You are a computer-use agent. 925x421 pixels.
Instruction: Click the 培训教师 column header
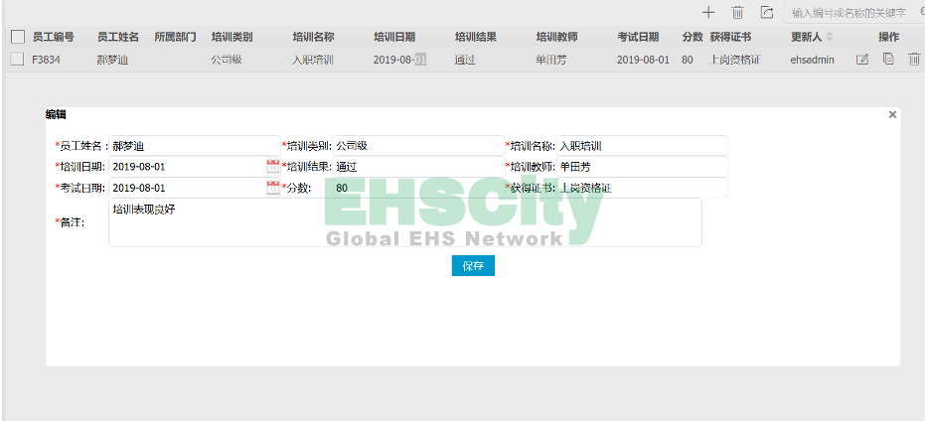coord(556,37)
